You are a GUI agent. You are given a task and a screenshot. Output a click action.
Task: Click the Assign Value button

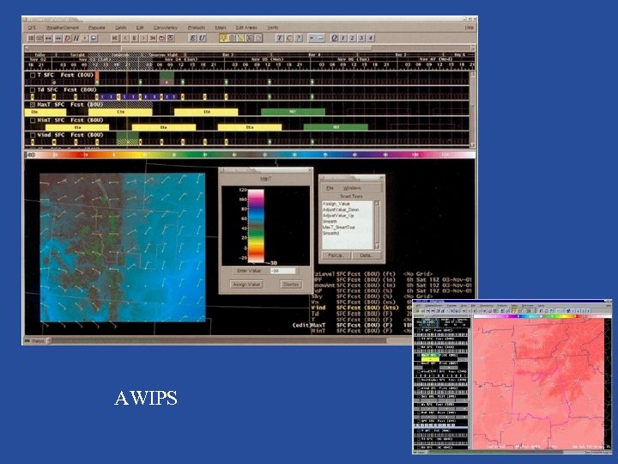[246, 284]
